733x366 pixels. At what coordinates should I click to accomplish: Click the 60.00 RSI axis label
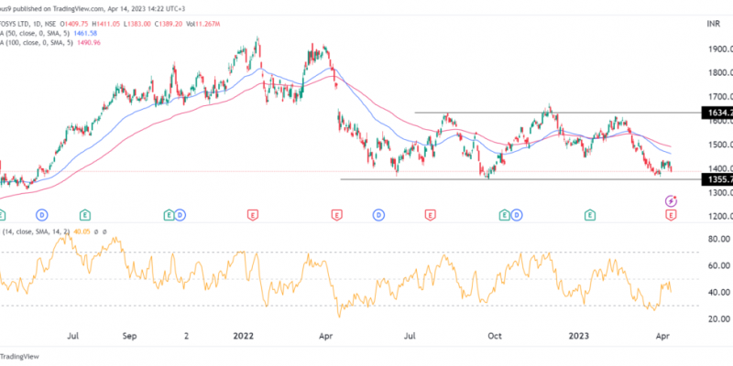pyautogui.click(x=720, y=265)
